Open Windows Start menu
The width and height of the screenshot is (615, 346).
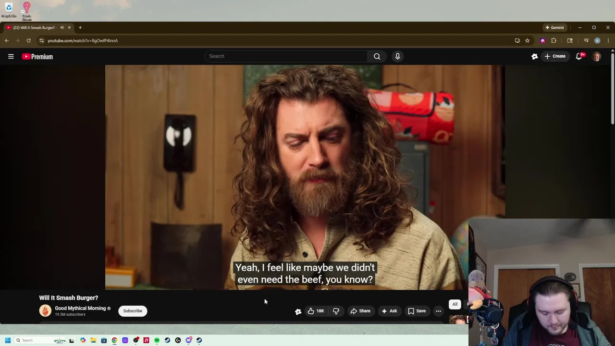pos(8,340)
